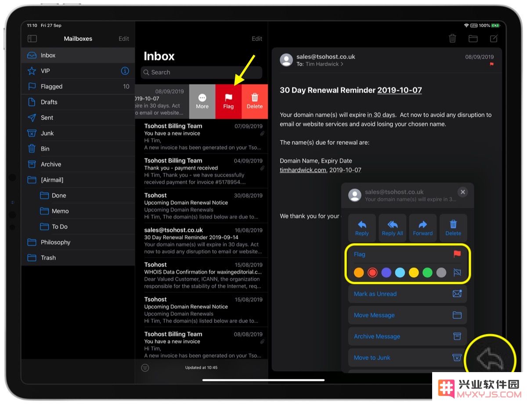Open the timhardwick.com link
Viewport: 527px width, 405px height.
point(303,170)
